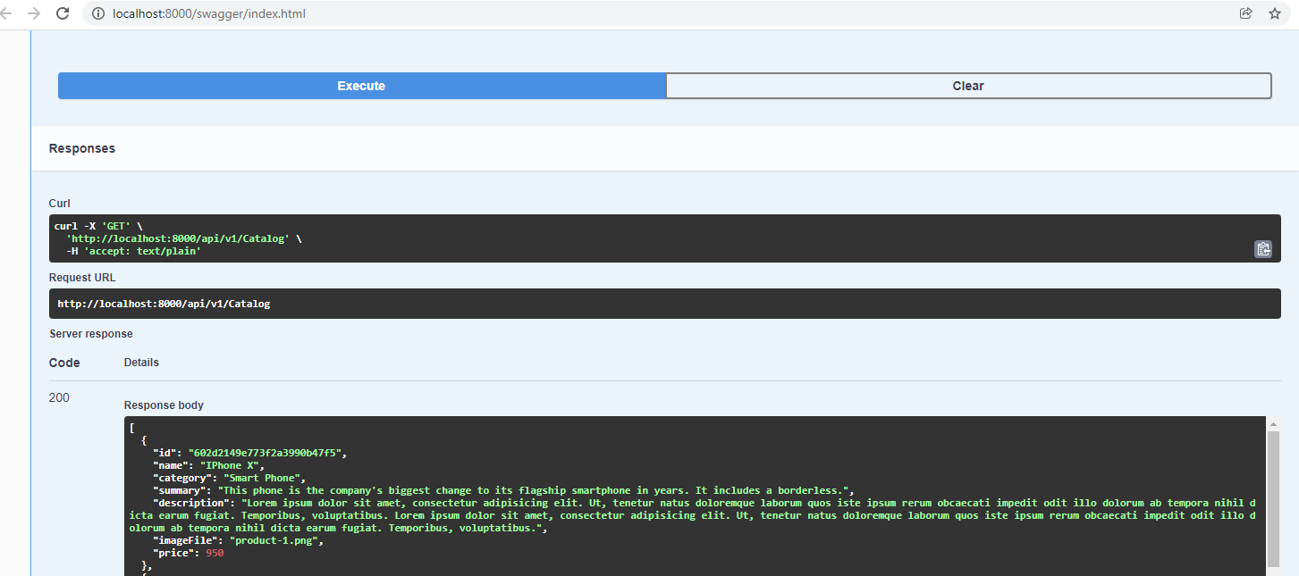Click the 200 status code
Viewport: 1299px width, 576px height.
[59, 397]
